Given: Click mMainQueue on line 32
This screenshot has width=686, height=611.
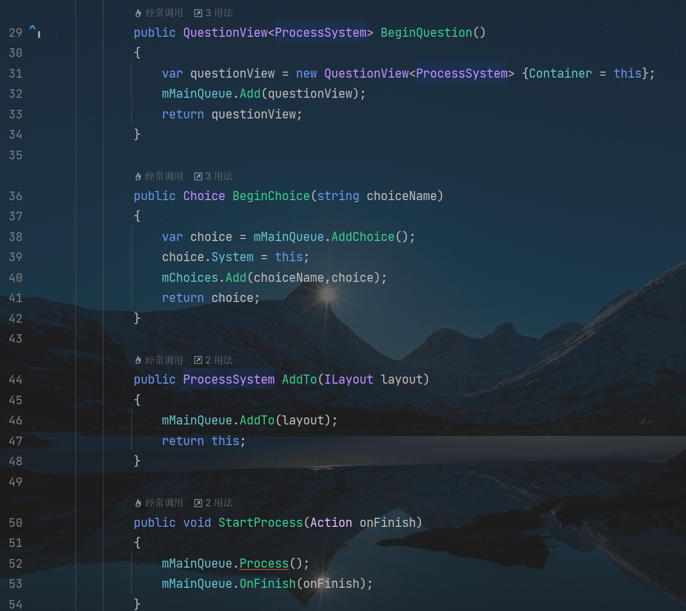Looking at the screenshot, I should tap(197, 94).
